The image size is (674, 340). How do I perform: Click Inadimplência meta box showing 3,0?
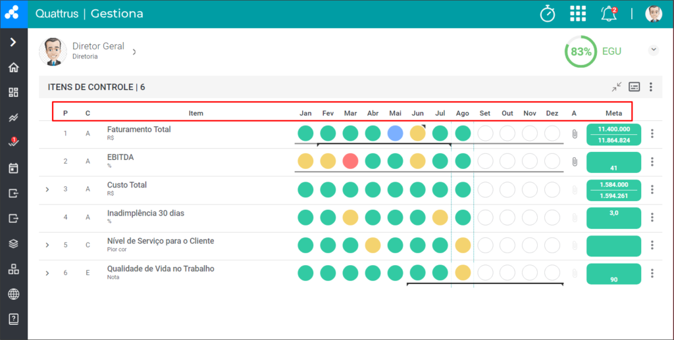tap(614, 218)
